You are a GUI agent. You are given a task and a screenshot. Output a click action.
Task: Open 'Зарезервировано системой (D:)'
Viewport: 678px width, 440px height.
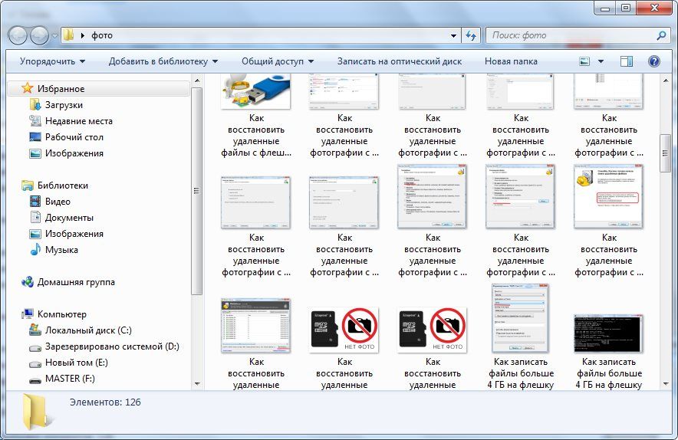112,346
